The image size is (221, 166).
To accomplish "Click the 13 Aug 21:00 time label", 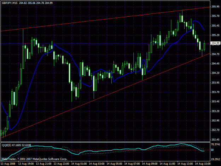I will coord(44,164).
